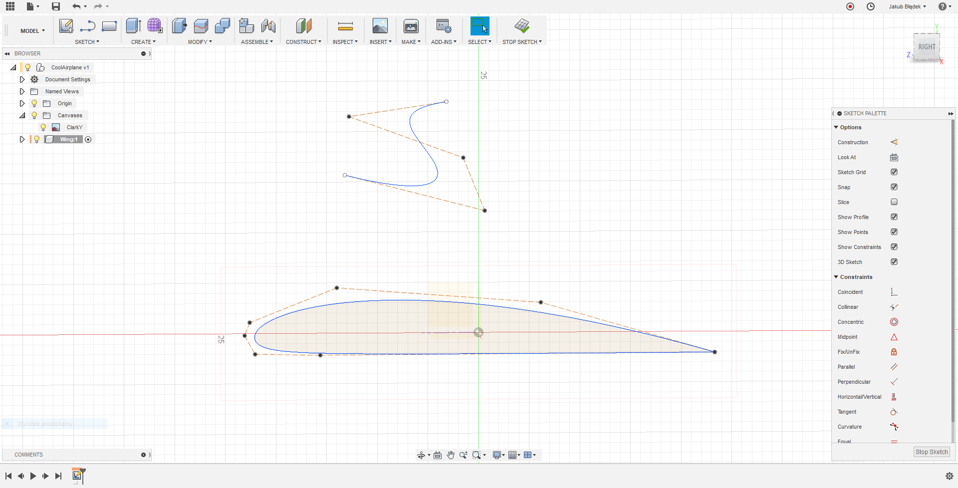This screenshot has height=488, width=958.
Task: Click the Joint assemble icon
Action: (x=268, y=26)
